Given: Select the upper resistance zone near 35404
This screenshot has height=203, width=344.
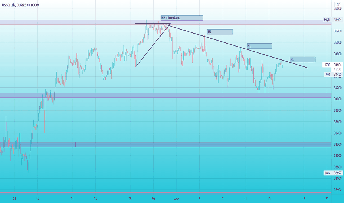Looking at the screenshot, I should pyautogui.click(x=166, y=23).
